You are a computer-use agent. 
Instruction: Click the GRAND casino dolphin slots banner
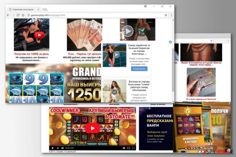coord(53,83)
